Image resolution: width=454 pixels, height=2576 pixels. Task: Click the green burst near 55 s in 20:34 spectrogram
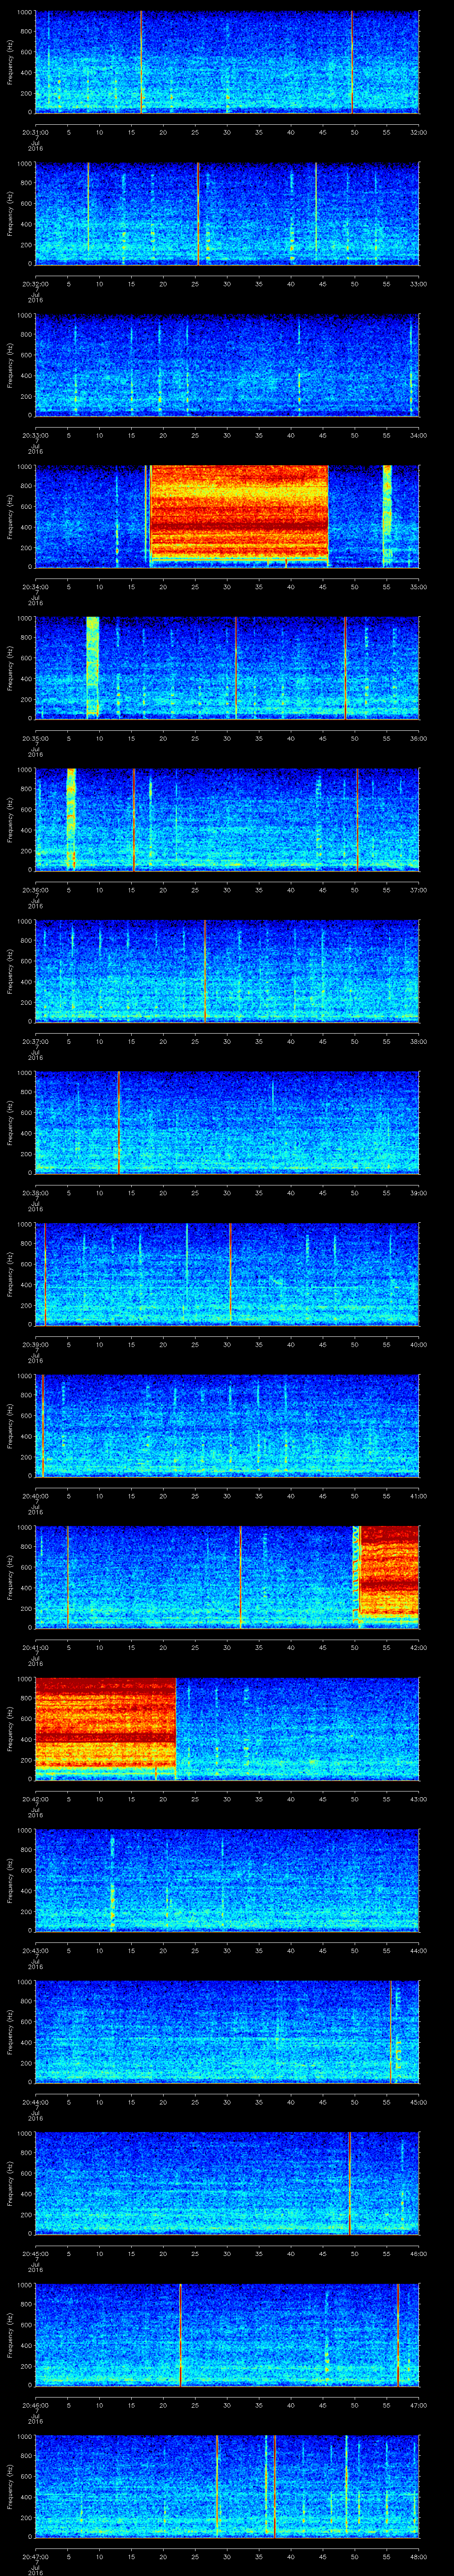click(387, 516)
